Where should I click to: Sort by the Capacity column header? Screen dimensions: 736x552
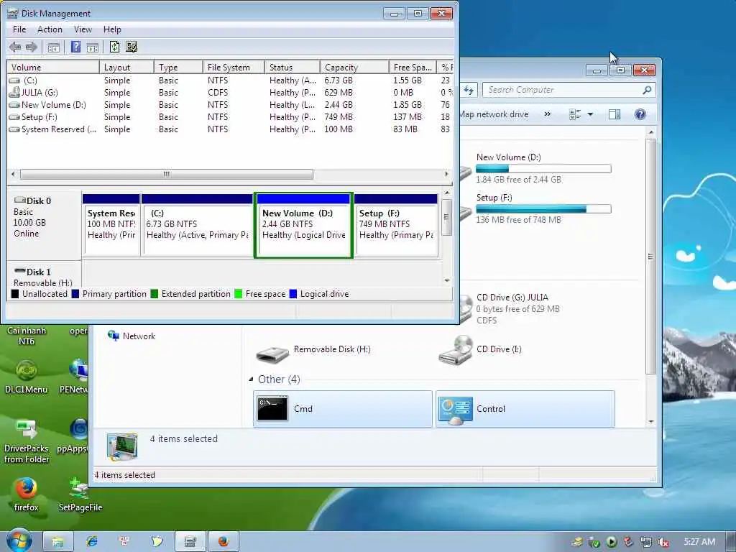click(354, 67)
